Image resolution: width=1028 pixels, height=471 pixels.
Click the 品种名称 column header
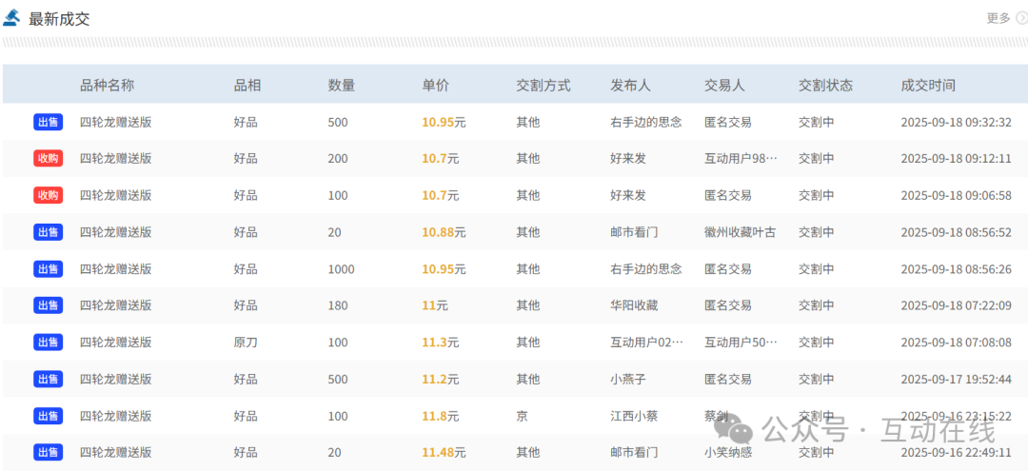click(107, 86)
